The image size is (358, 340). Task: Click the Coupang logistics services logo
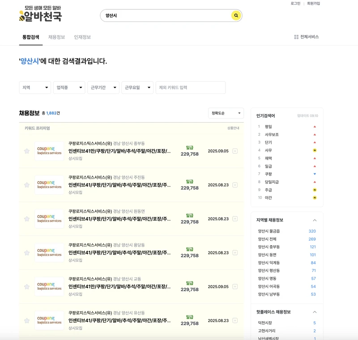(x=49, y=150)
